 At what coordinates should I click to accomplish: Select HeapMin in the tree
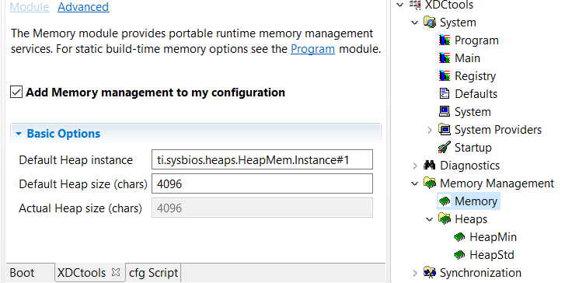[x=493, y=237]
